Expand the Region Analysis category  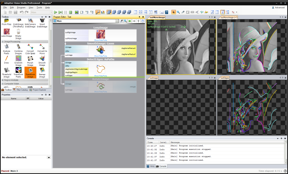tap(3, 80)
